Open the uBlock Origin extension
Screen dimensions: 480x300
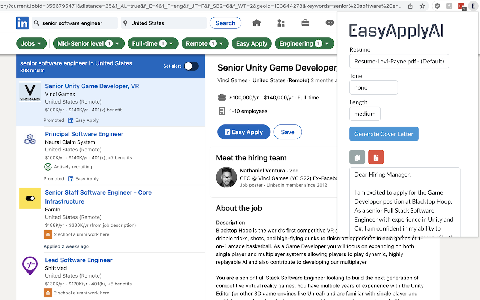pyautogui.click(x=438, y=6)
